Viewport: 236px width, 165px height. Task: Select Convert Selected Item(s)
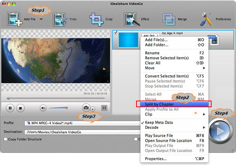coord(174,76)
